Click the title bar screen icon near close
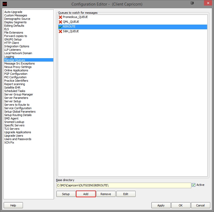 [192, 3]
